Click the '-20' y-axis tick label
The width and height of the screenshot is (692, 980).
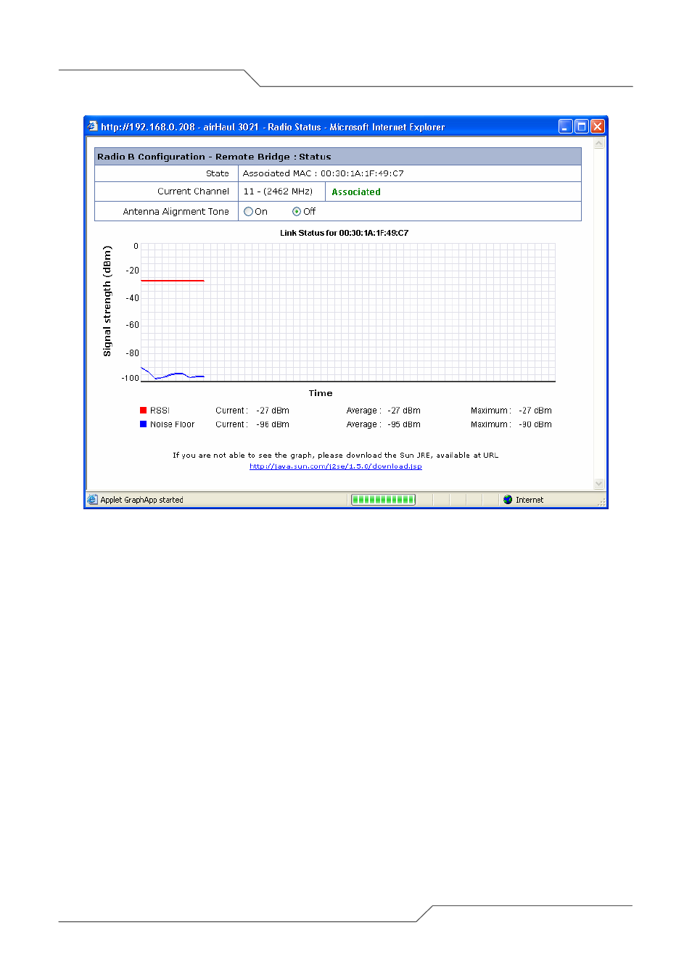pos(132,271)
